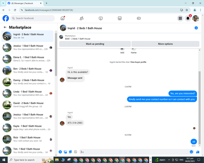
Task: Open File Explorer from taskbar
Action: pyautogui.click(x=57, y=160)
